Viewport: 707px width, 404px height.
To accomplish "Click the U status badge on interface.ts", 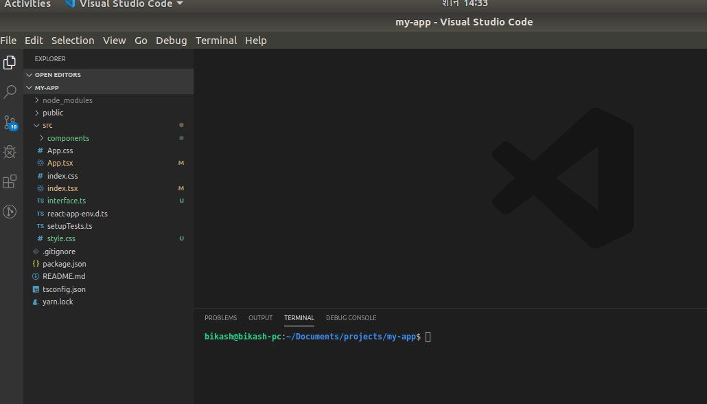I will pos(182,201).
